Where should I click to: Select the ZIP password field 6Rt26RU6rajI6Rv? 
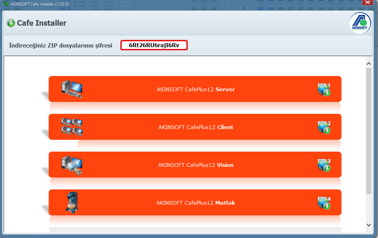point(154,45)
